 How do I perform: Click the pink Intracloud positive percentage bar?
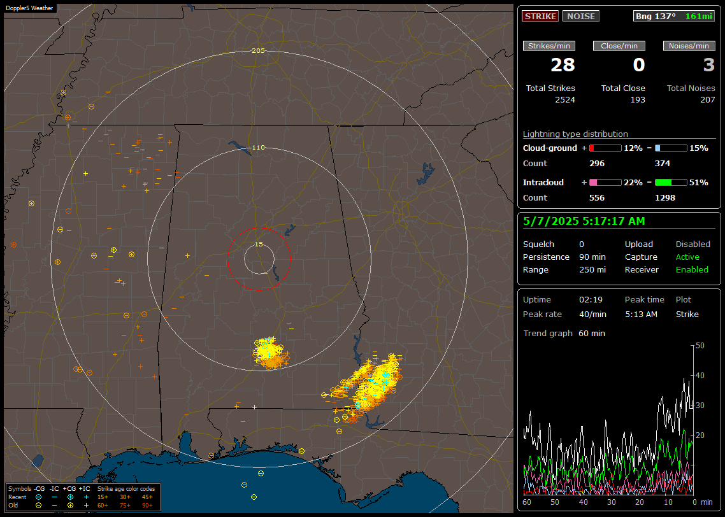coord(605,183)
